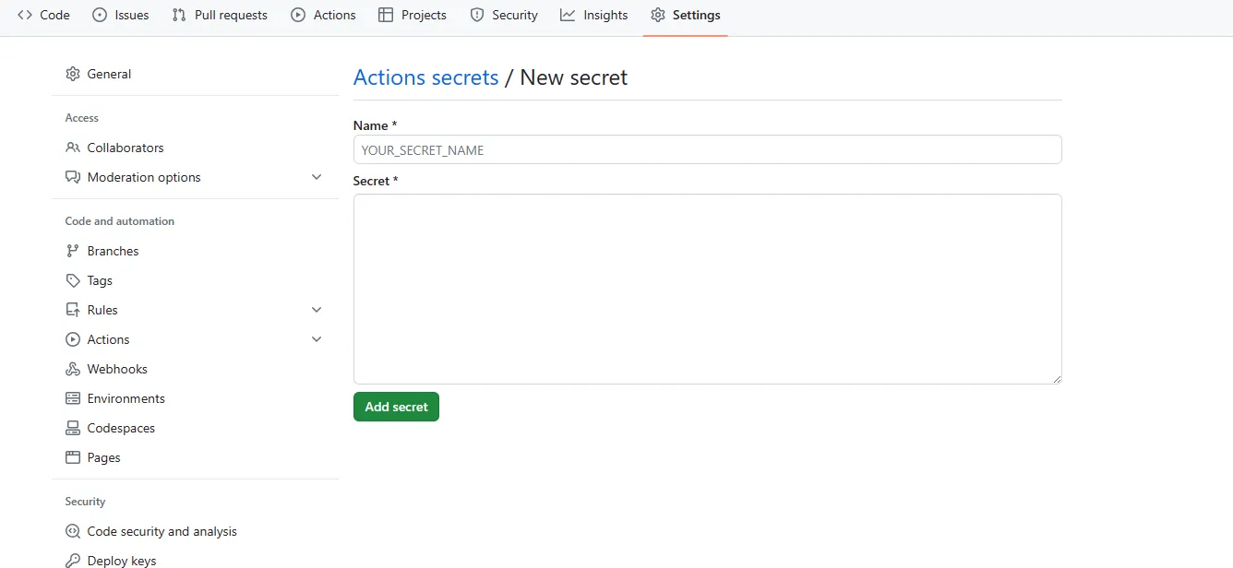Viewport: 1233px width, 568px height.
Task: Click the Tags icon
Action: click(x=73, y=279)
